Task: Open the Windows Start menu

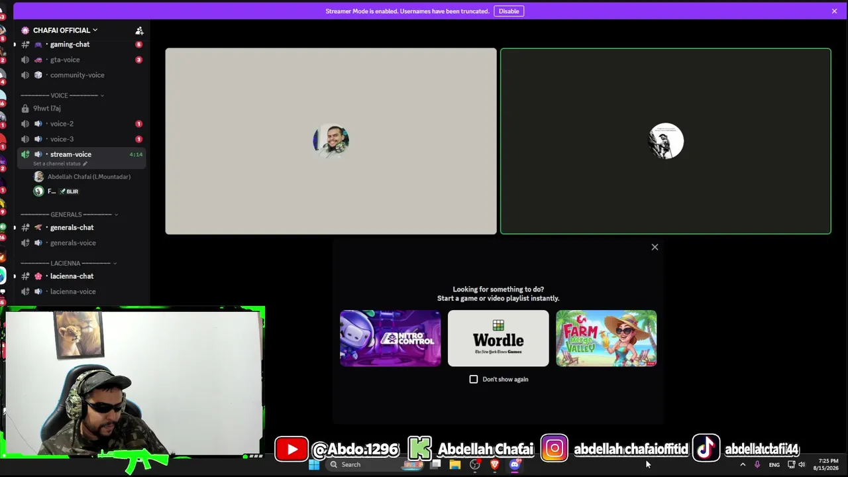Action: click(x=314, y=464)
